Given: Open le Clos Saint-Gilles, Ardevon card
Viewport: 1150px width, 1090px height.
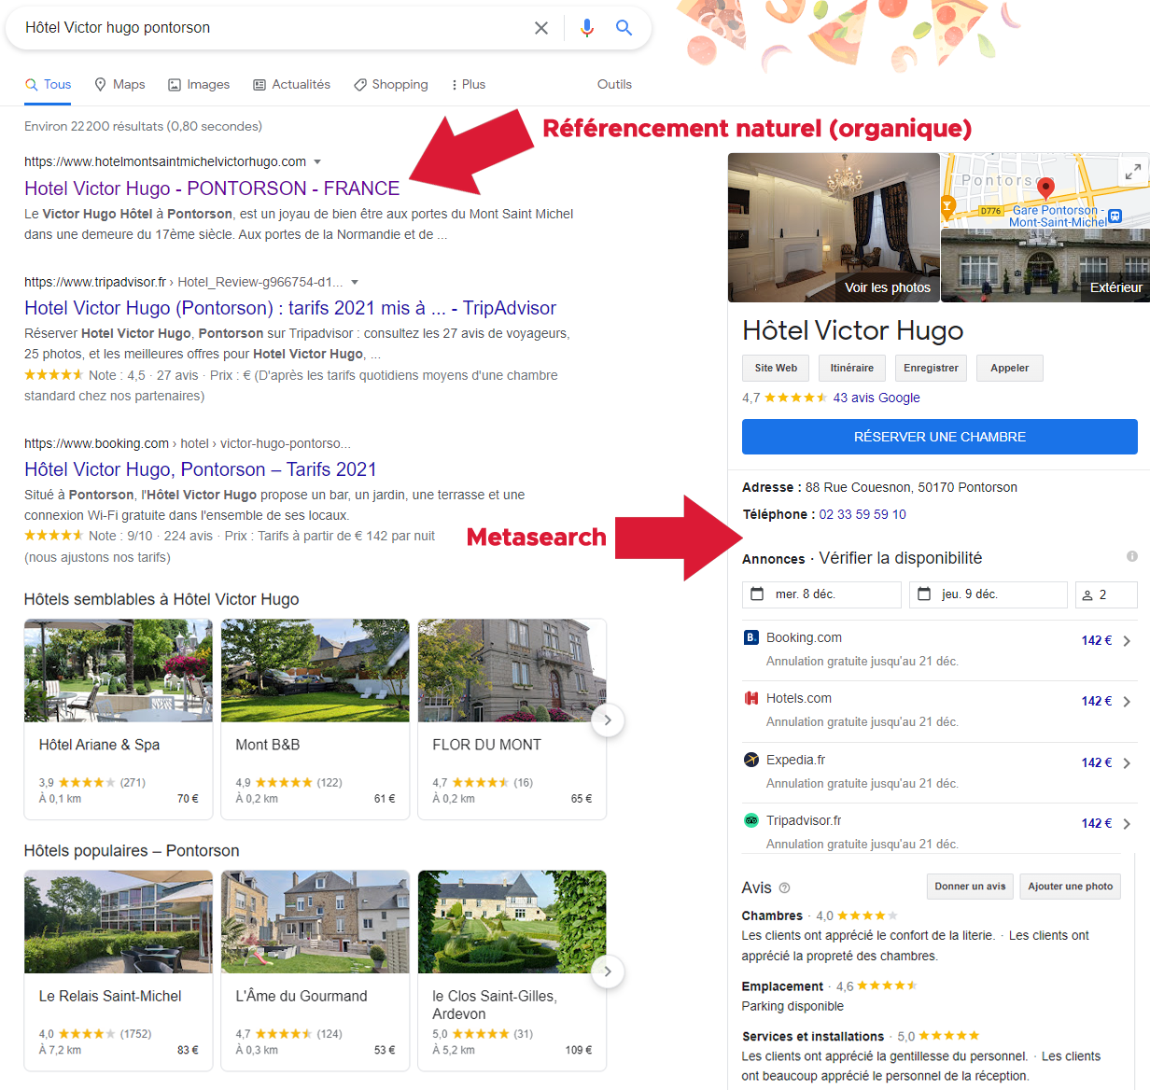Looking at the screenshot, I should [x=512, y=971].
